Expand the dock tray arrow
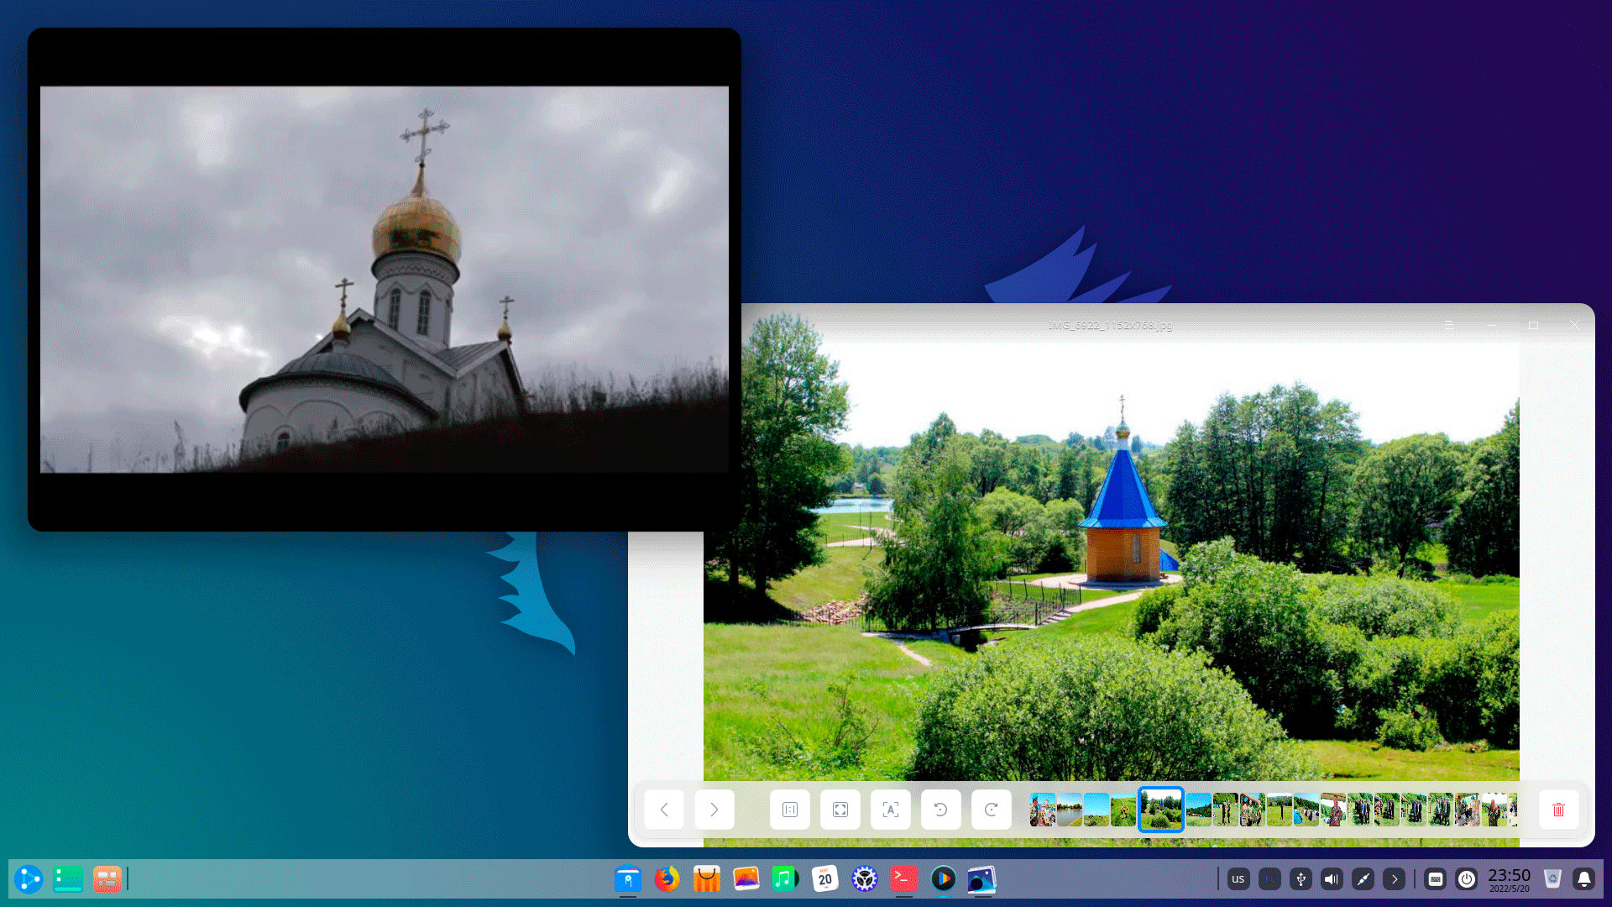The width and height of the screenshot is (1612, 907). click(1394, 879)
